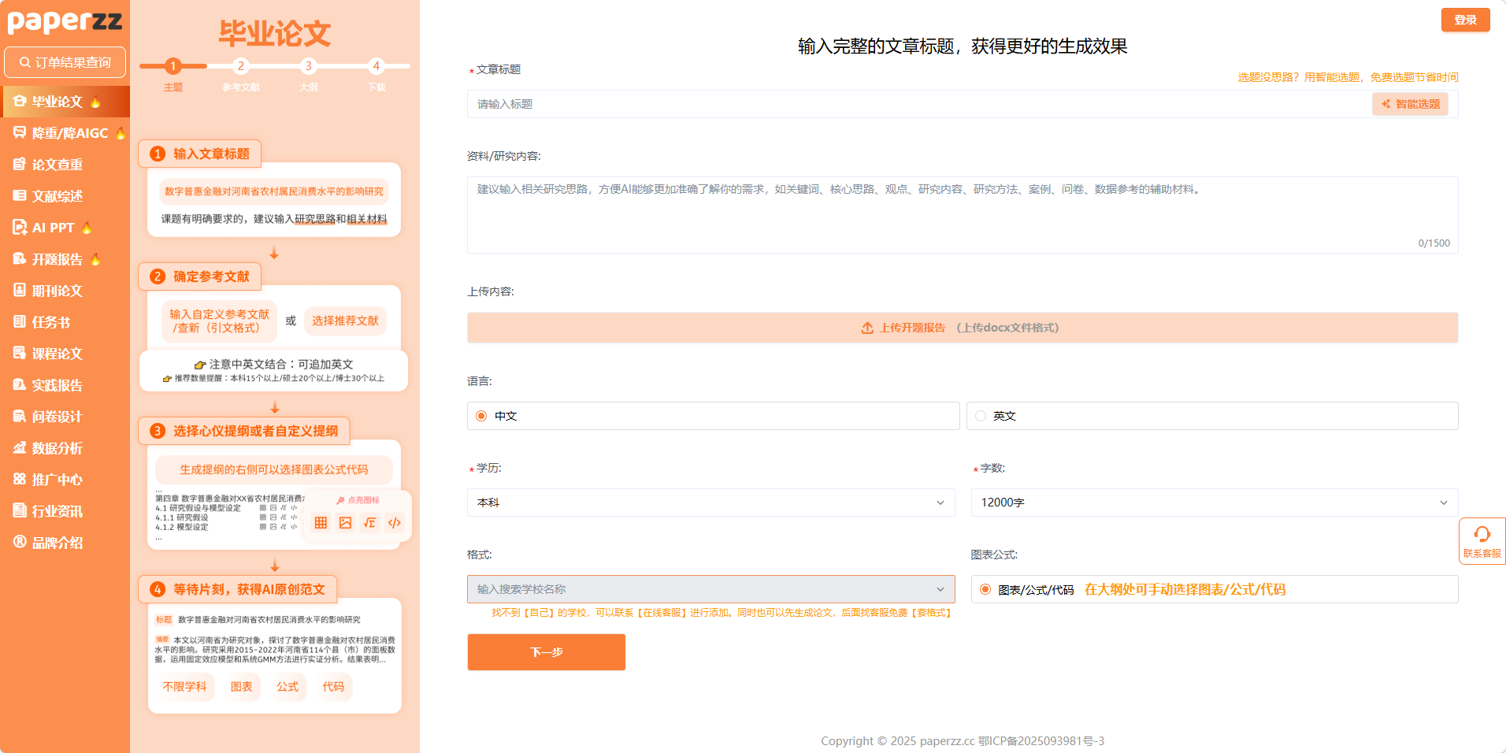Click step 3 大纲 progress marker
Viewport: 1506px width, 753px height.
[309, 66]
